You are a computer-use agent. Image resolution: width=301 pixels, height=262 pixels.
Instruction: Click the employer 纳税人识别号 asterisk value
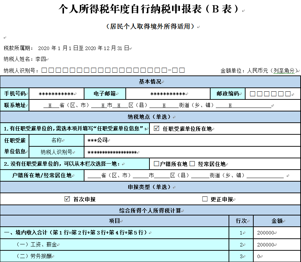[112, 153]
